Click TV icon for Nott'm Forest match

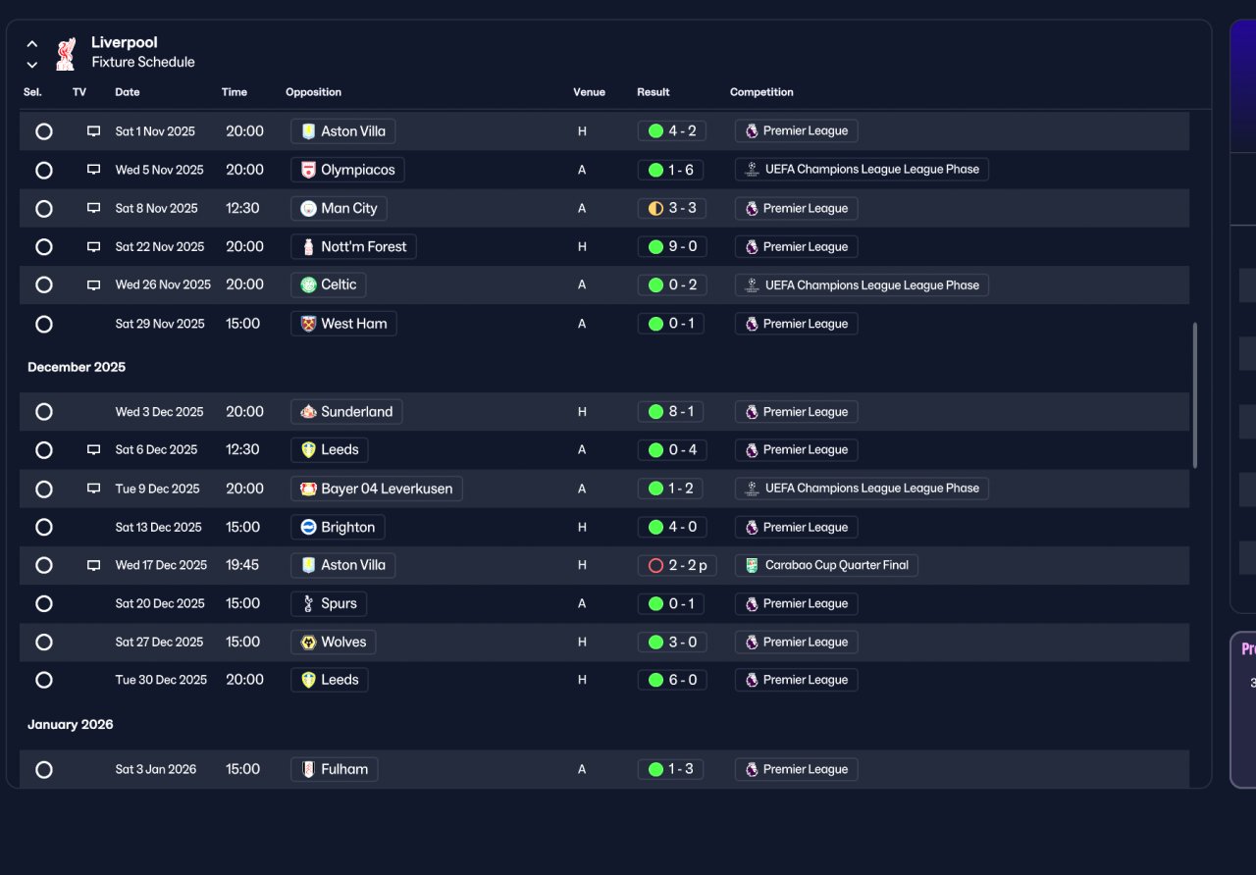[x=94, y=246]
